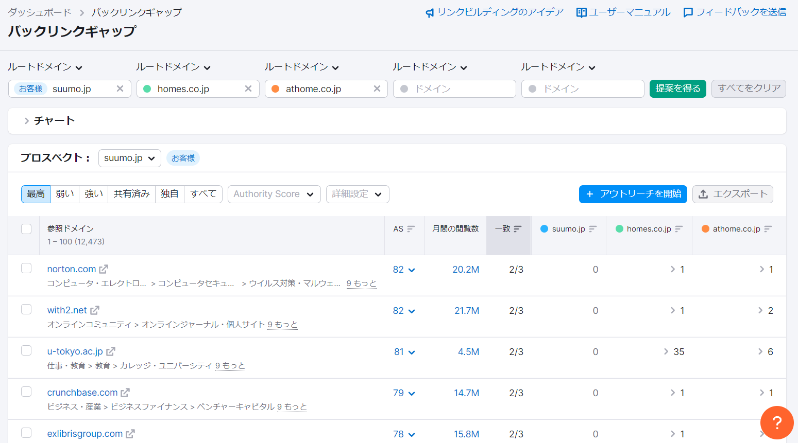The width and height of the screenshot is (798, 443).
Task: Click the 提案を得る button
Action: [x=678, y=88]
